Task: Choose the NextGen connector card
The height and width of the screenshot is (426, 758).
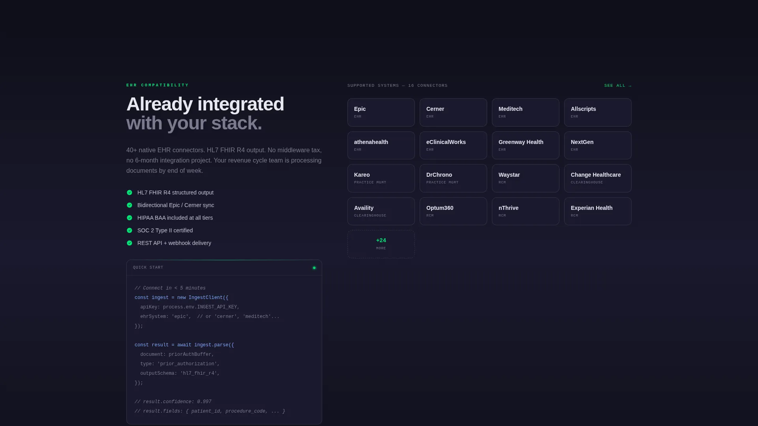Action: coord(598,145)
